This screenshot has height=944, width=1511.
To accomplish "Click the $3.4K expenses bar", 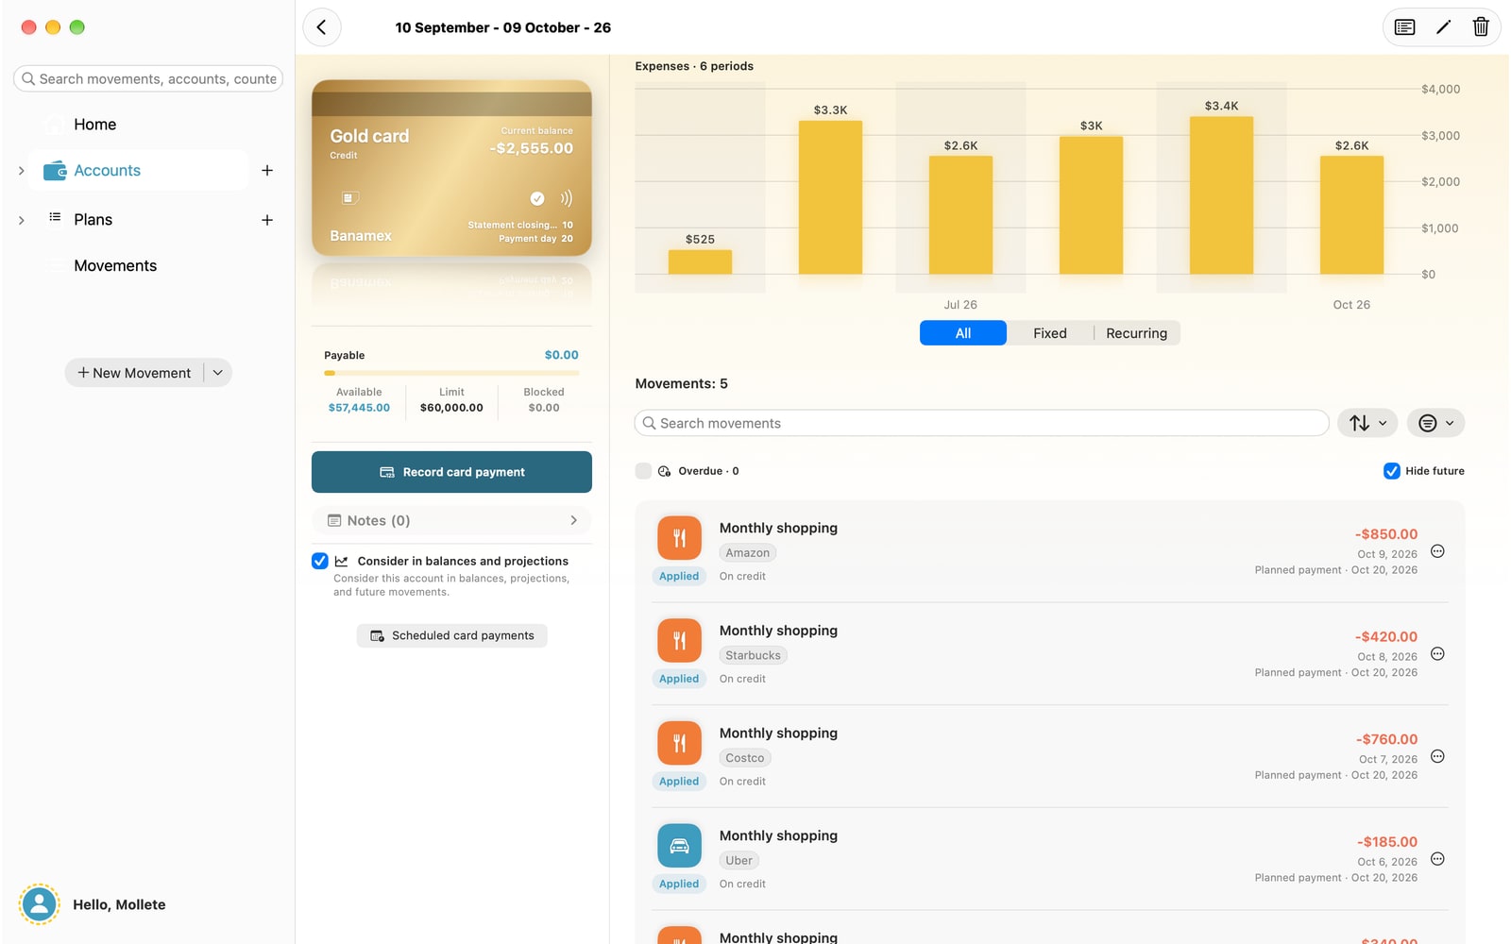I will (1221, 195).
